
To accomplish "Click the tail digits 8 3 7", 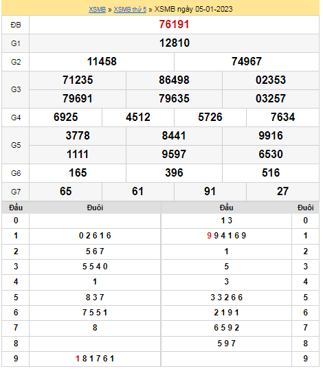I will tap(95, 298).
